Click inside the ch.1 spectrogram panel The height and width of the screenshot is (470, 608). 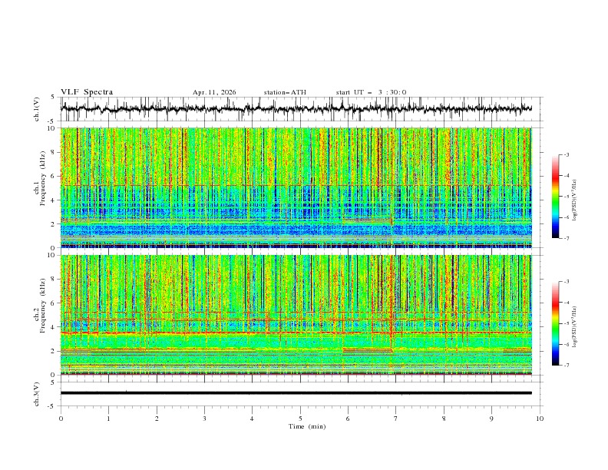tap(296, 187)
